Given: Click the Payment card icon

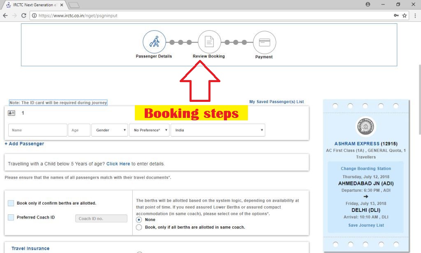Looking at the screenshot, I should tap(264, 41).
